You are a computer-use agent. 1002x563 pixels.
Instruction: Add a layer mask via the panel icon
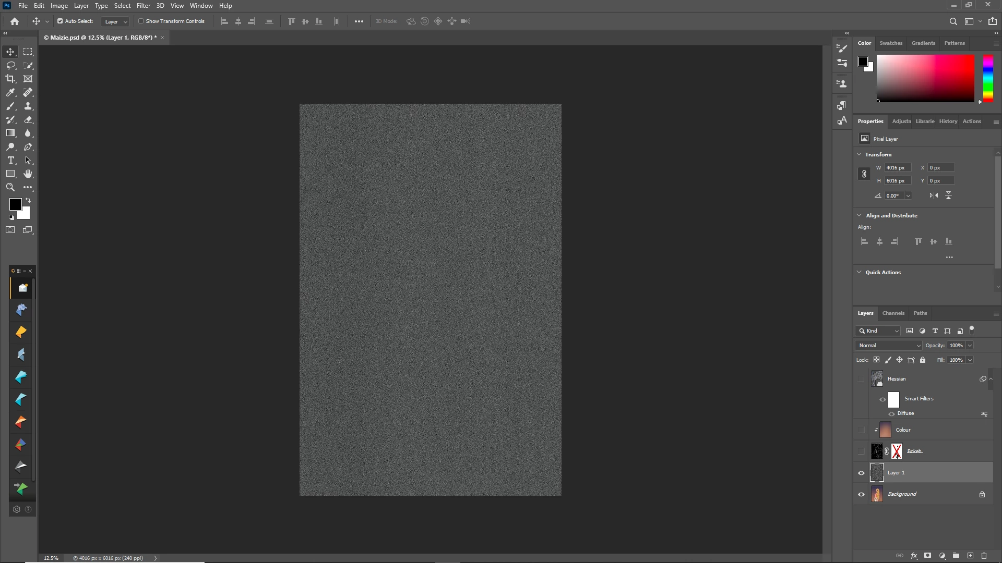tap(927, 556)
